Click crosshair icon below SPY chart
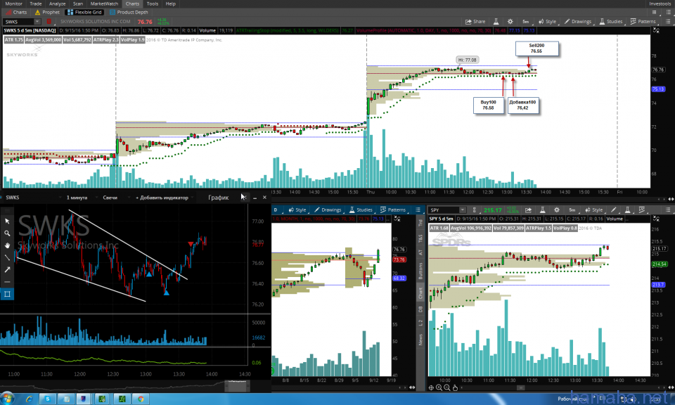675x405 pixels. tap(431, 387)
